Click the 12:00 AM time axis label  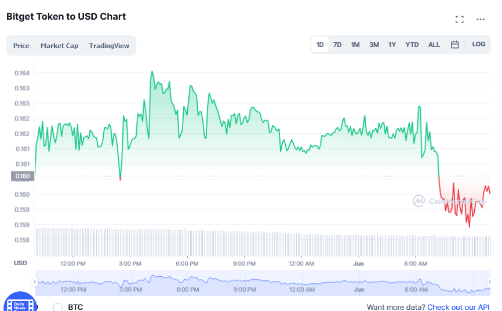click(301, 264)
